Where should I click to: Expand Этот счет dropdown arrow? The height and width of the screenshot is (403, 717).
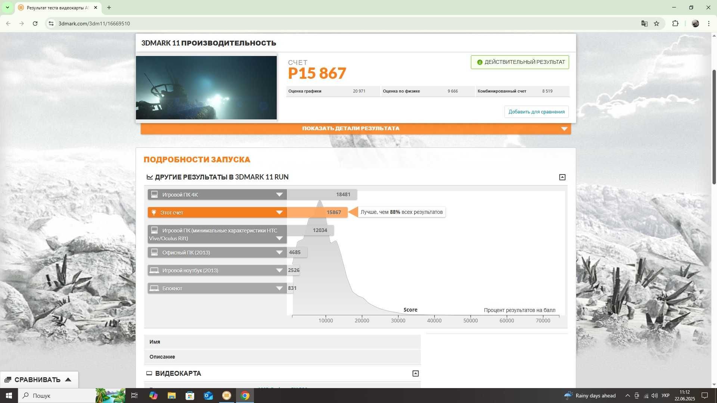[x=279, y=213]
